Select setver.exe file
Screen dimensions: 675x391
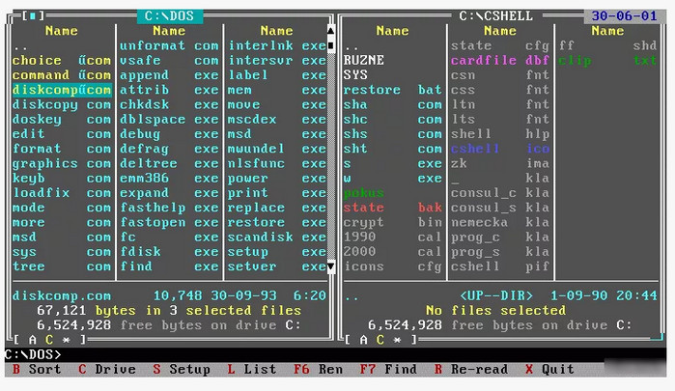277,266
